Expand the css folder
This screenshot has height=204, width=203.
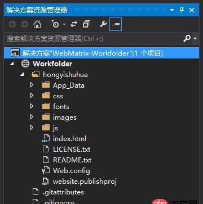pyautogui.click(x=32, y=96)
